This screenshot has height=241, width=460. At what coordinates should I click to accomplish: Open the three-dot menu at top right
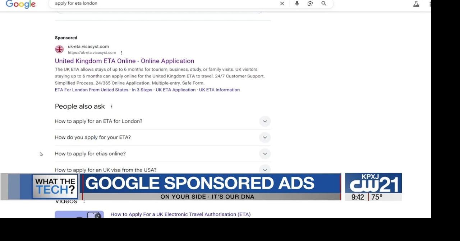430,4
